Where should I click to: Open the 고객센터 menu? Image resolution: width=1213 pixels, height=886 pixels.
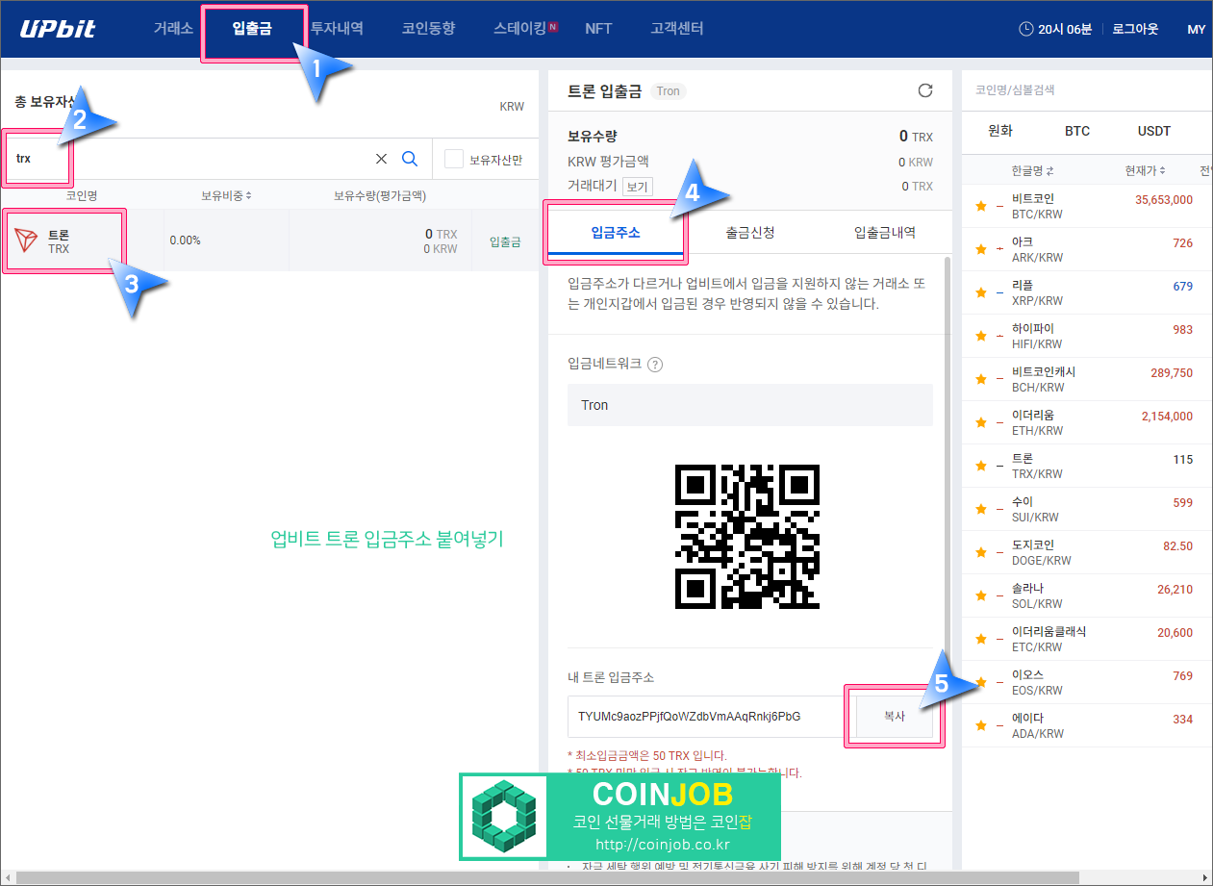[x=676, y=29]
